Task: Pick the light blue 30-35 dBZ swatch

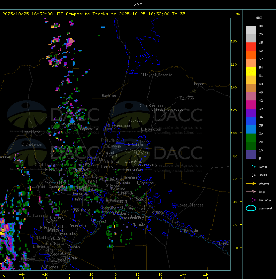Action: [251, 129]
